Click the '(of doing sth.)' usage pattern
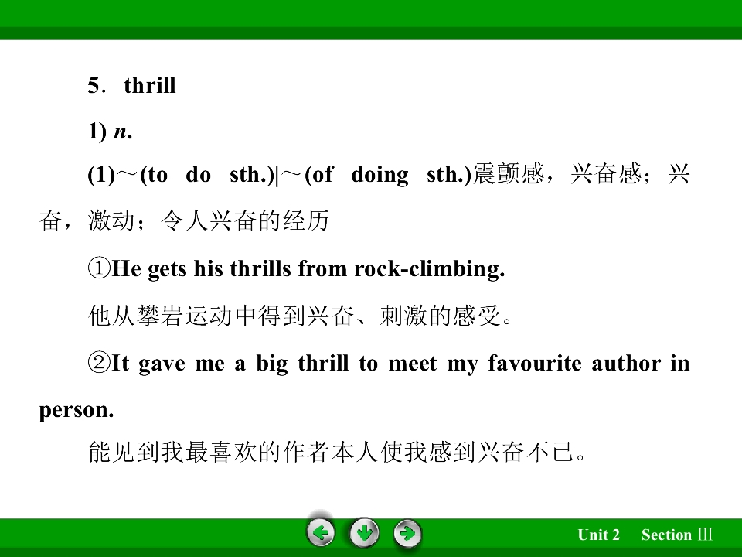 [x=389, y=174]
